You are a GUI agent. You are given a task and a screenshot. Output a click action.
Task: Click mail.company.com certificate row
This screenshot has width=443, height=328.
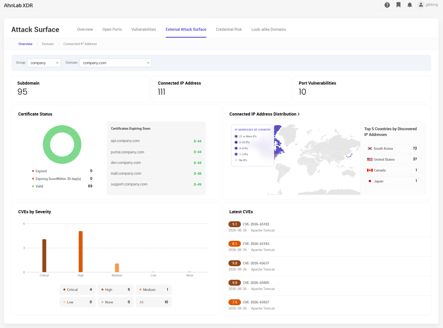point(156,174)
